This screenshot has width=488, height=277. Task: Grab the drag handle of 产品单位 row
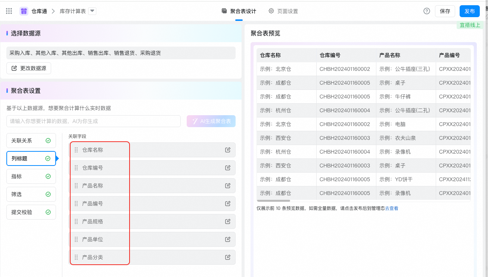point(76,239)
